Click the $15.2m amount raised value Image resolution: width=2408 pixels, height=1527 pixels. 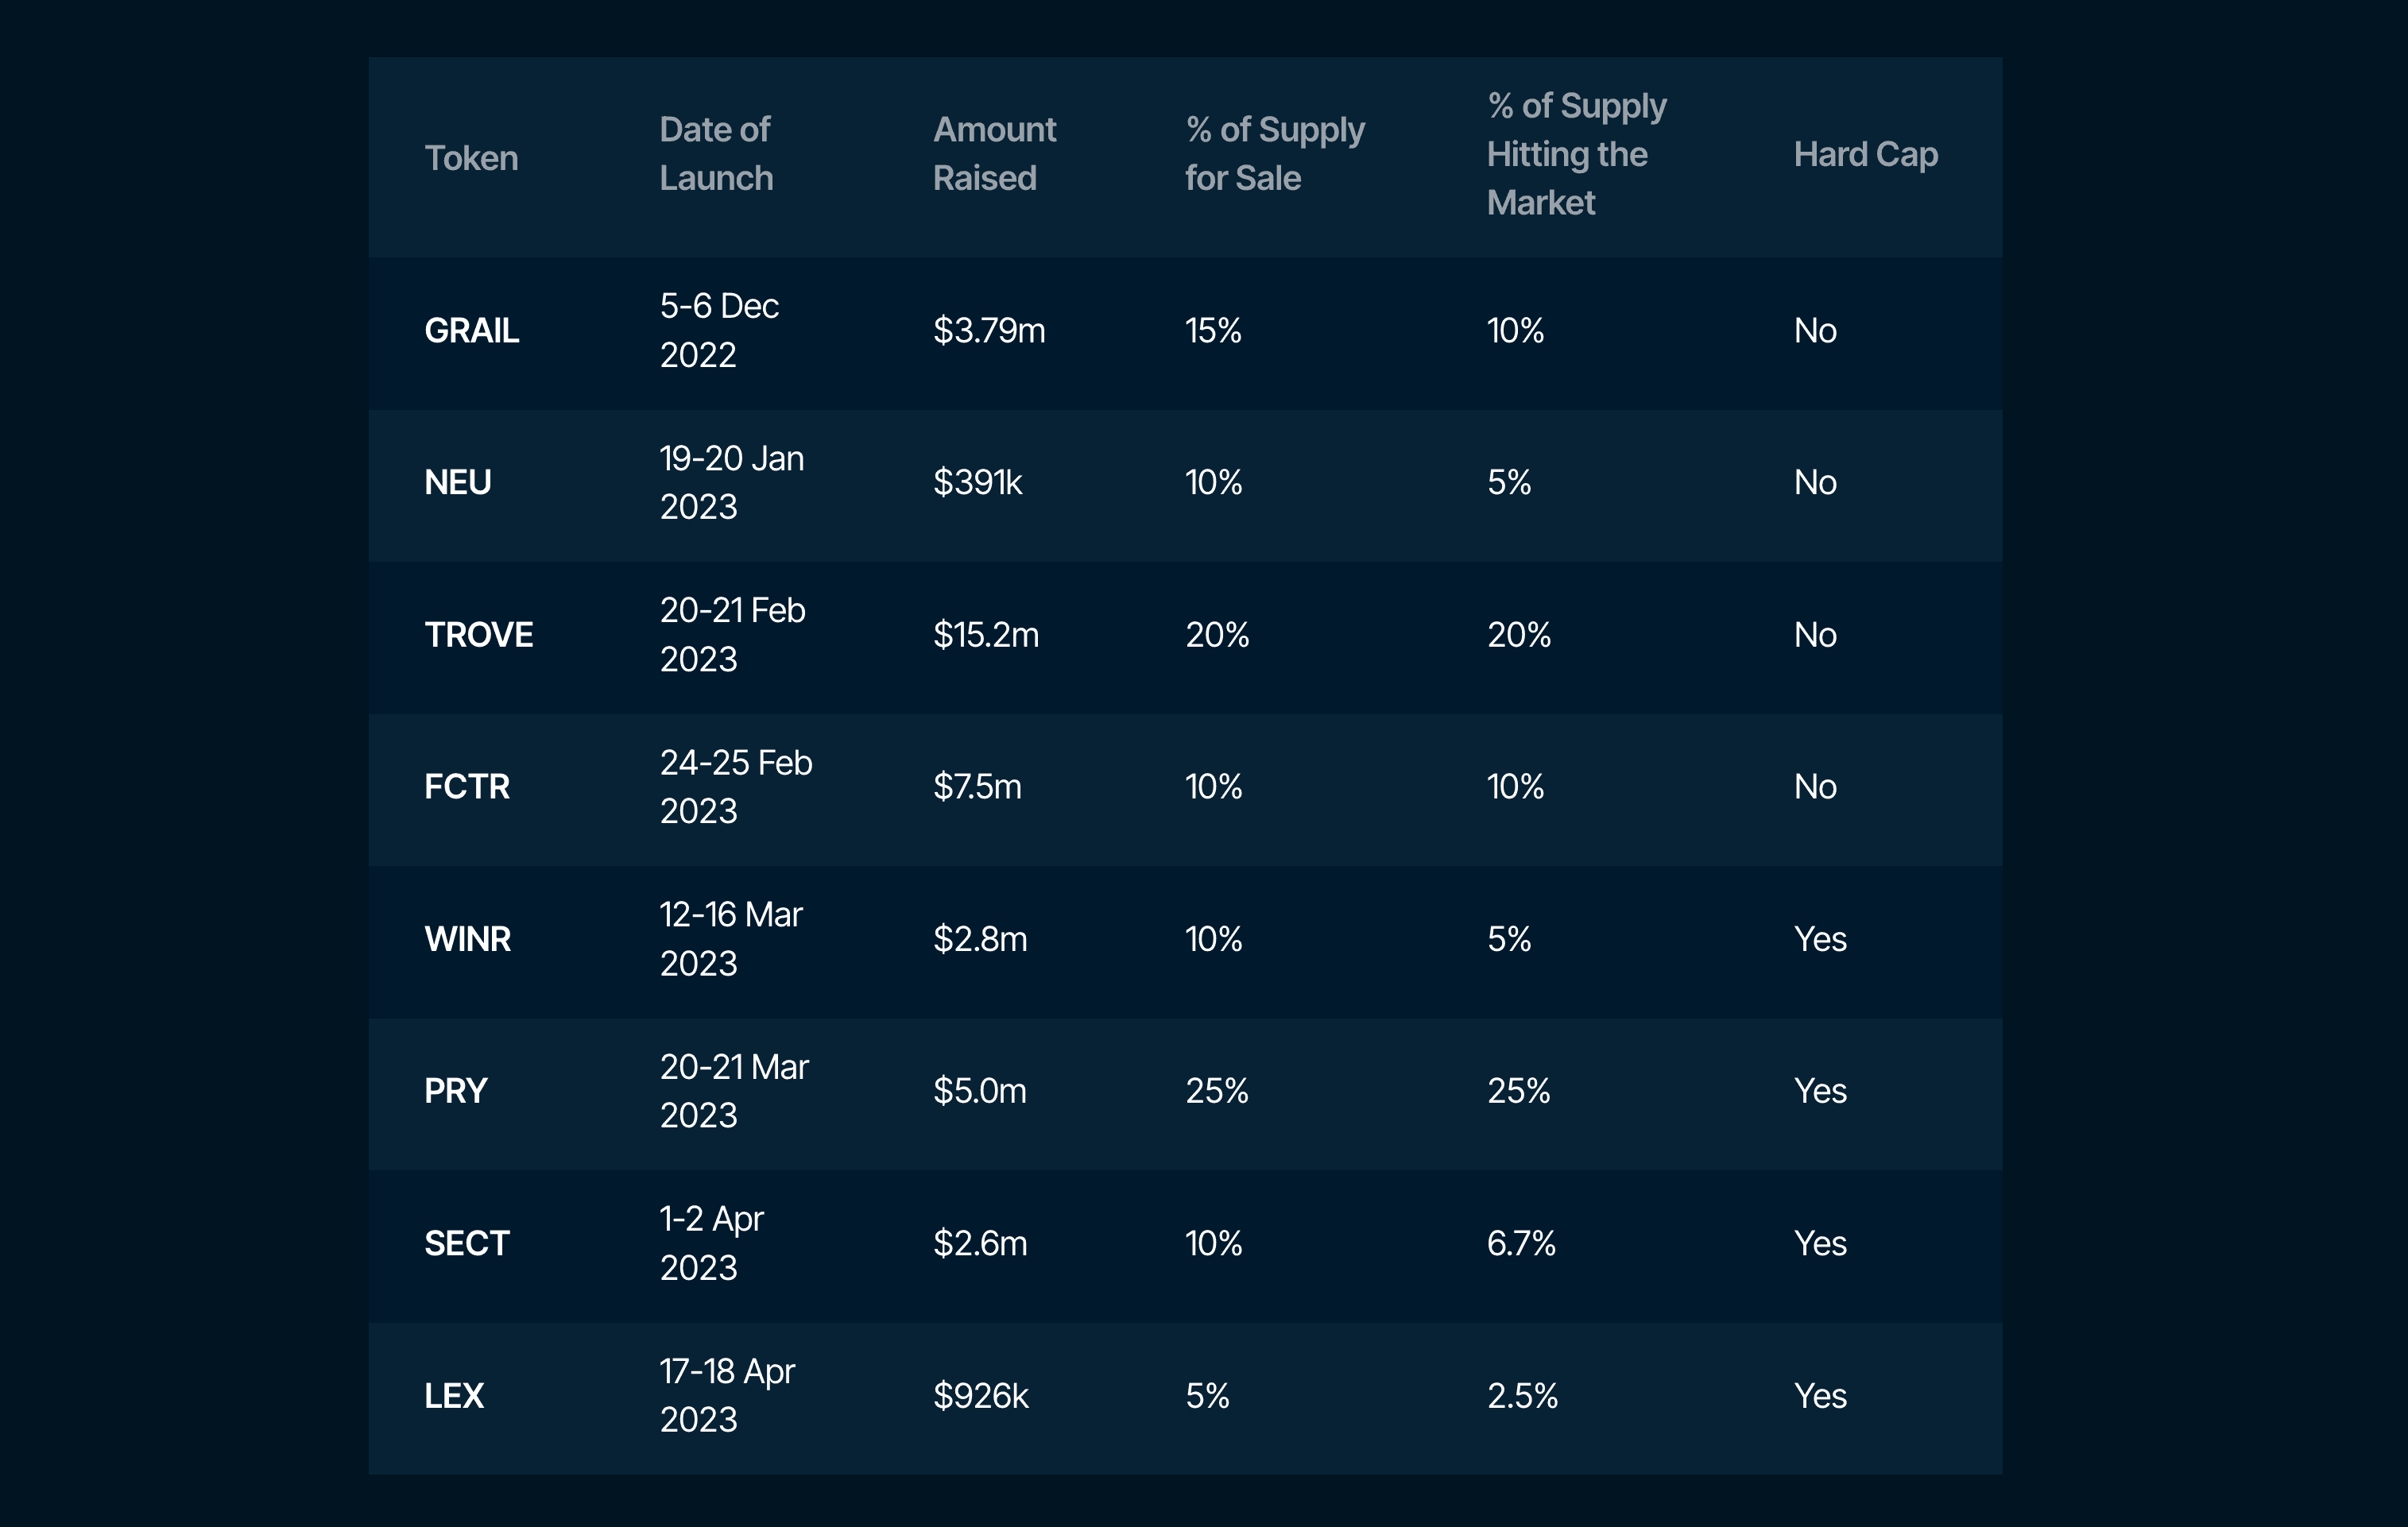(x=986, y=635)
